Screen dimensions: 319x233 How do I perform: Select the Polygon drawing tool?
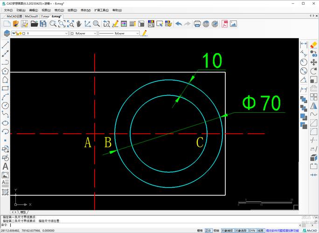[x=5, y=71]
